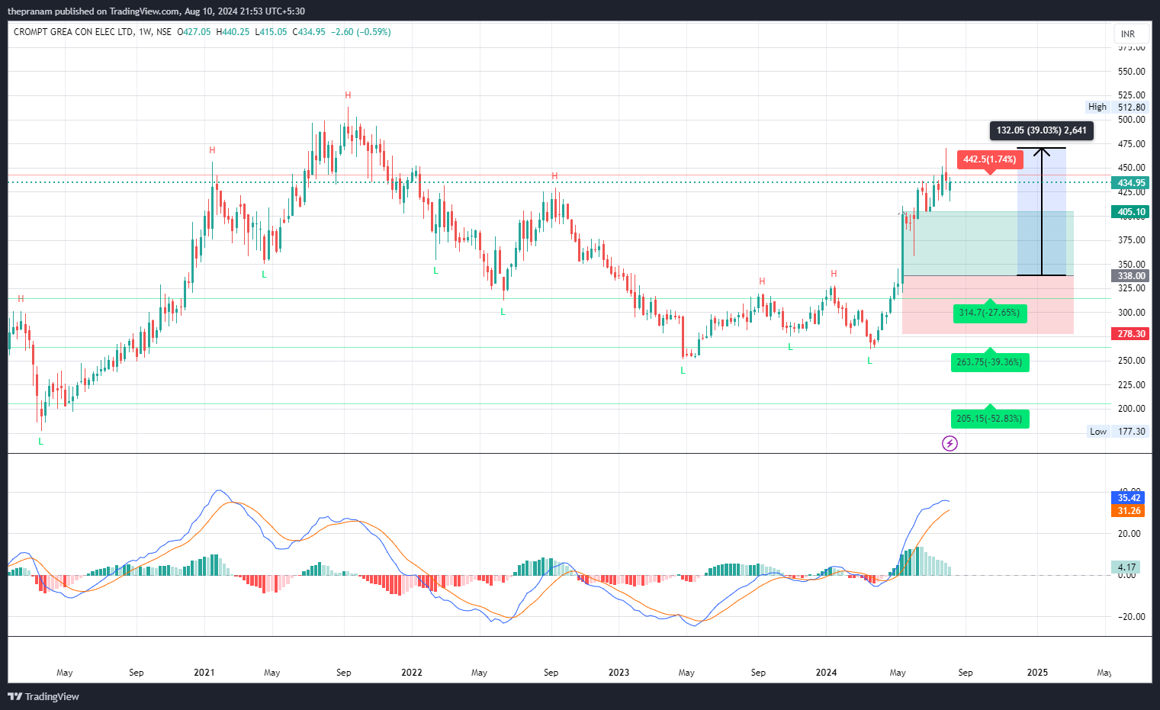Viewport: 1160px width, 710px height.
Task: Click the C434.95 close value in the legend
Action: tap(309, 32)
